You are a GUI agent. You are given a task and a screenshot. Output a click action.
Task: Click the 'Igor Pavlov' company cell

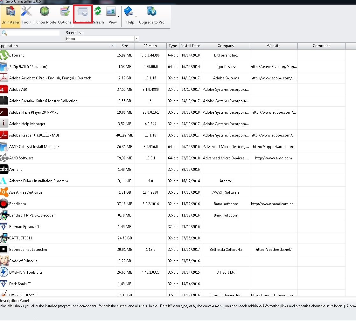[226, 67]
